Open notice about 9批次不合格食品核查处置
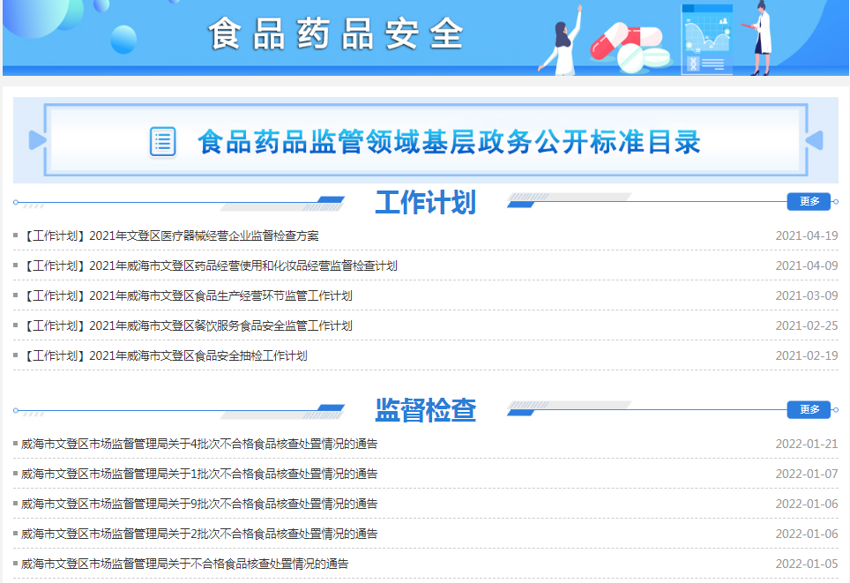The image size is (850, 583). pos(199,504)
